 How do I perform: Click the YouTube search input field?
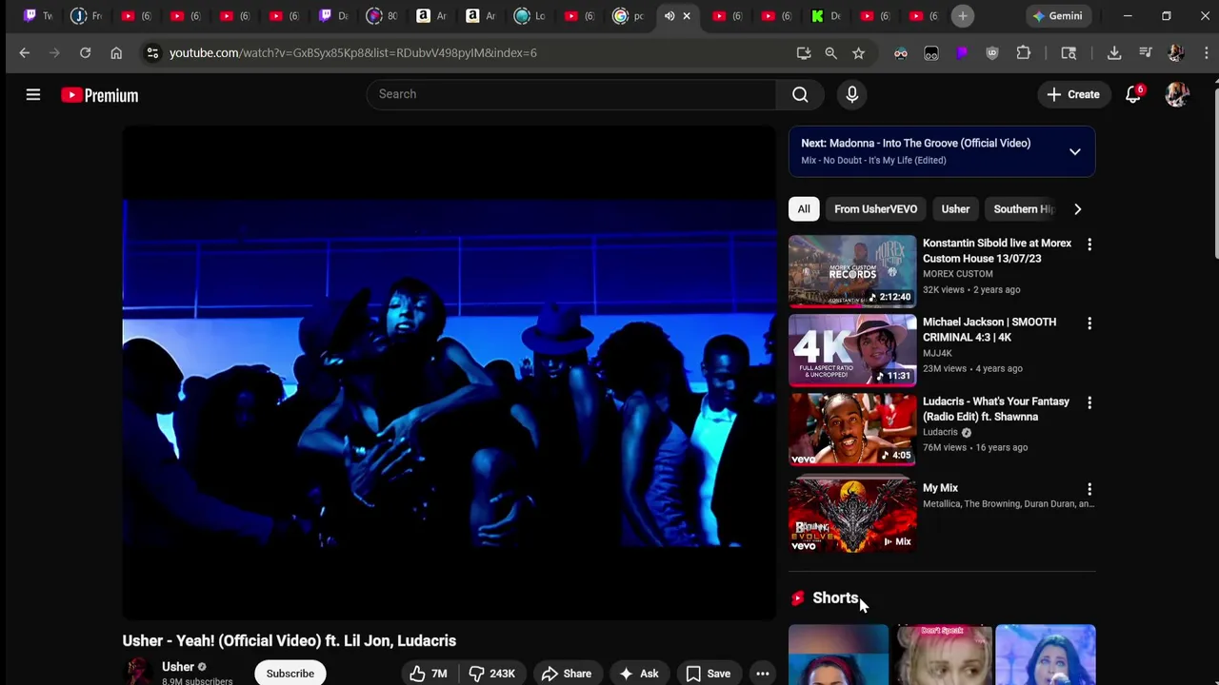(x=571, y=94)
